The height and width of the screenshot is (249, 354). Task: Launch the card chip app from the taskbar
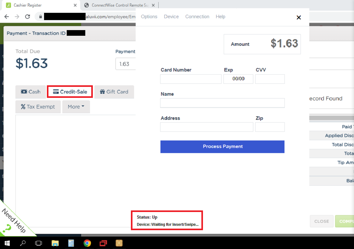119,243
